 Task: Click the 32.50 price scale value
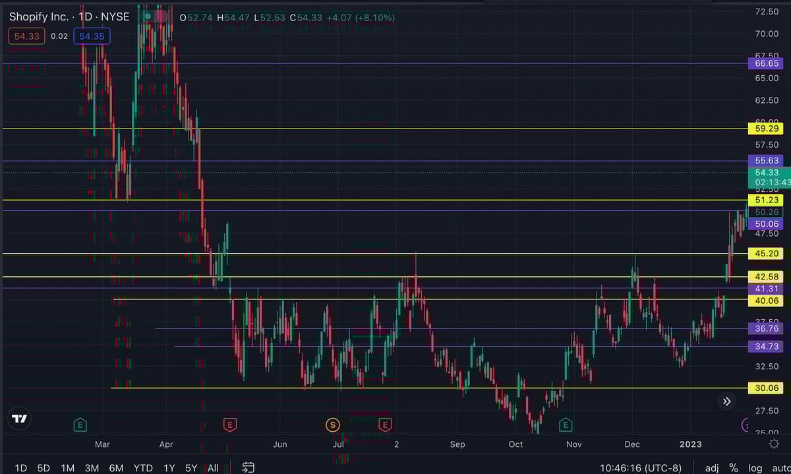coord(767,367)
